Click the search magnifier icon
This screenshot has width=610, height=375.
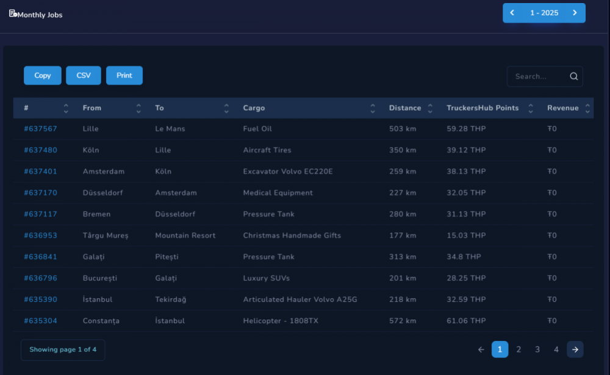click(x=573, y=77)
